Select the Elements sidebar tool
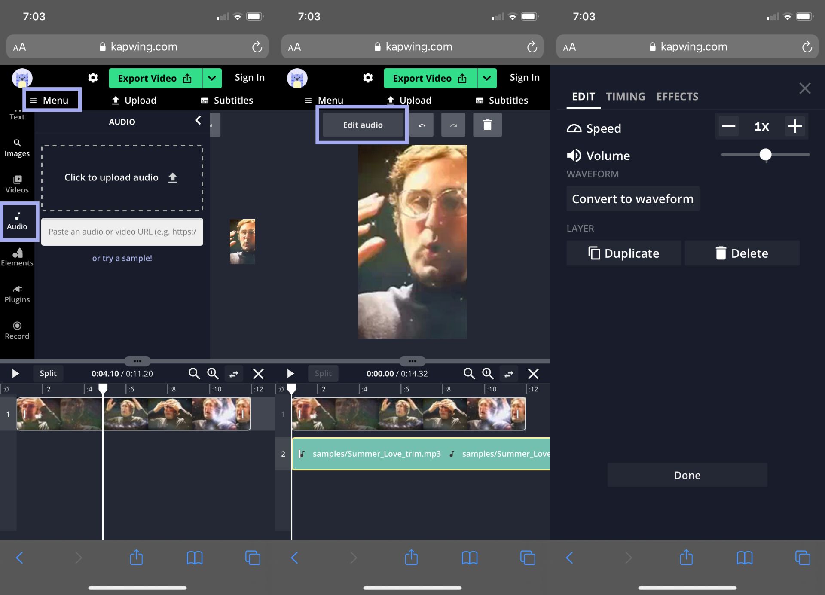The width and height of the screenshot is (825, 595). 17,257
